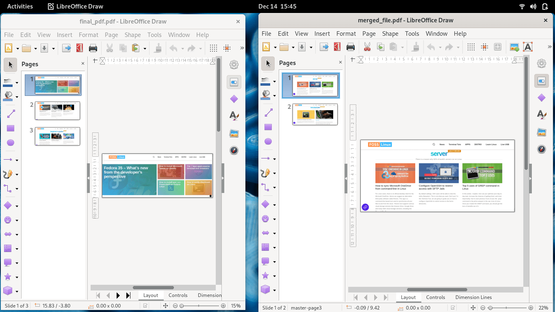Open the Activities overview
Image resolution: width=555 pixels, height=312 pixels.
(x=20, y=6)
